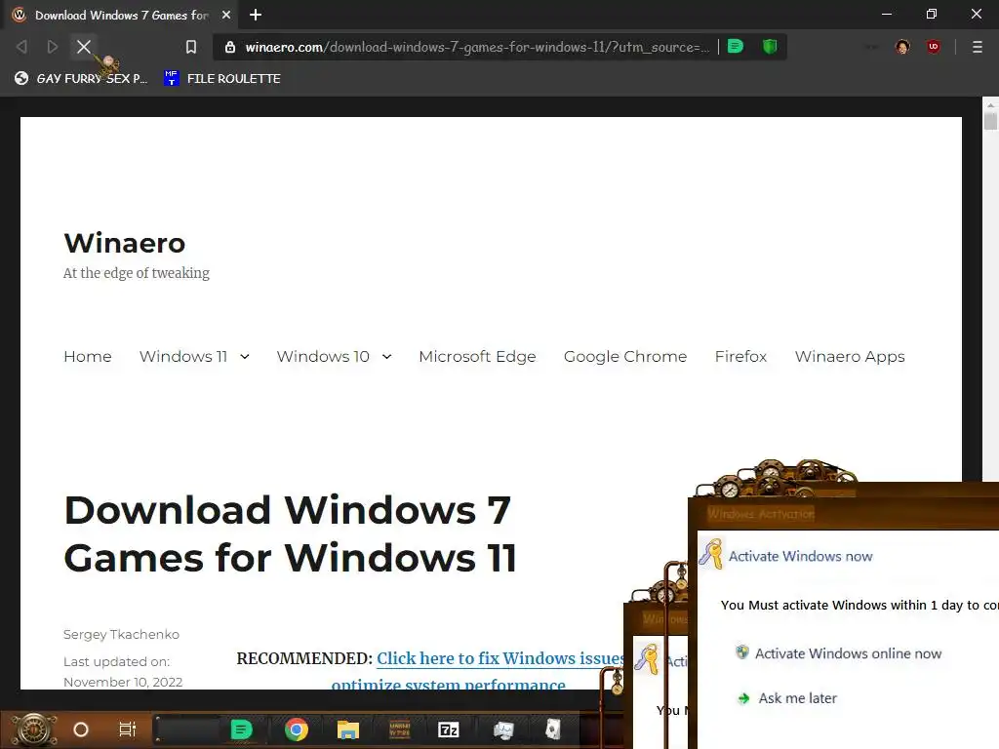The height and width of the screenshot is (749, 999).
Task: Stop loading the page with the X button
Action: click(84, 47)
